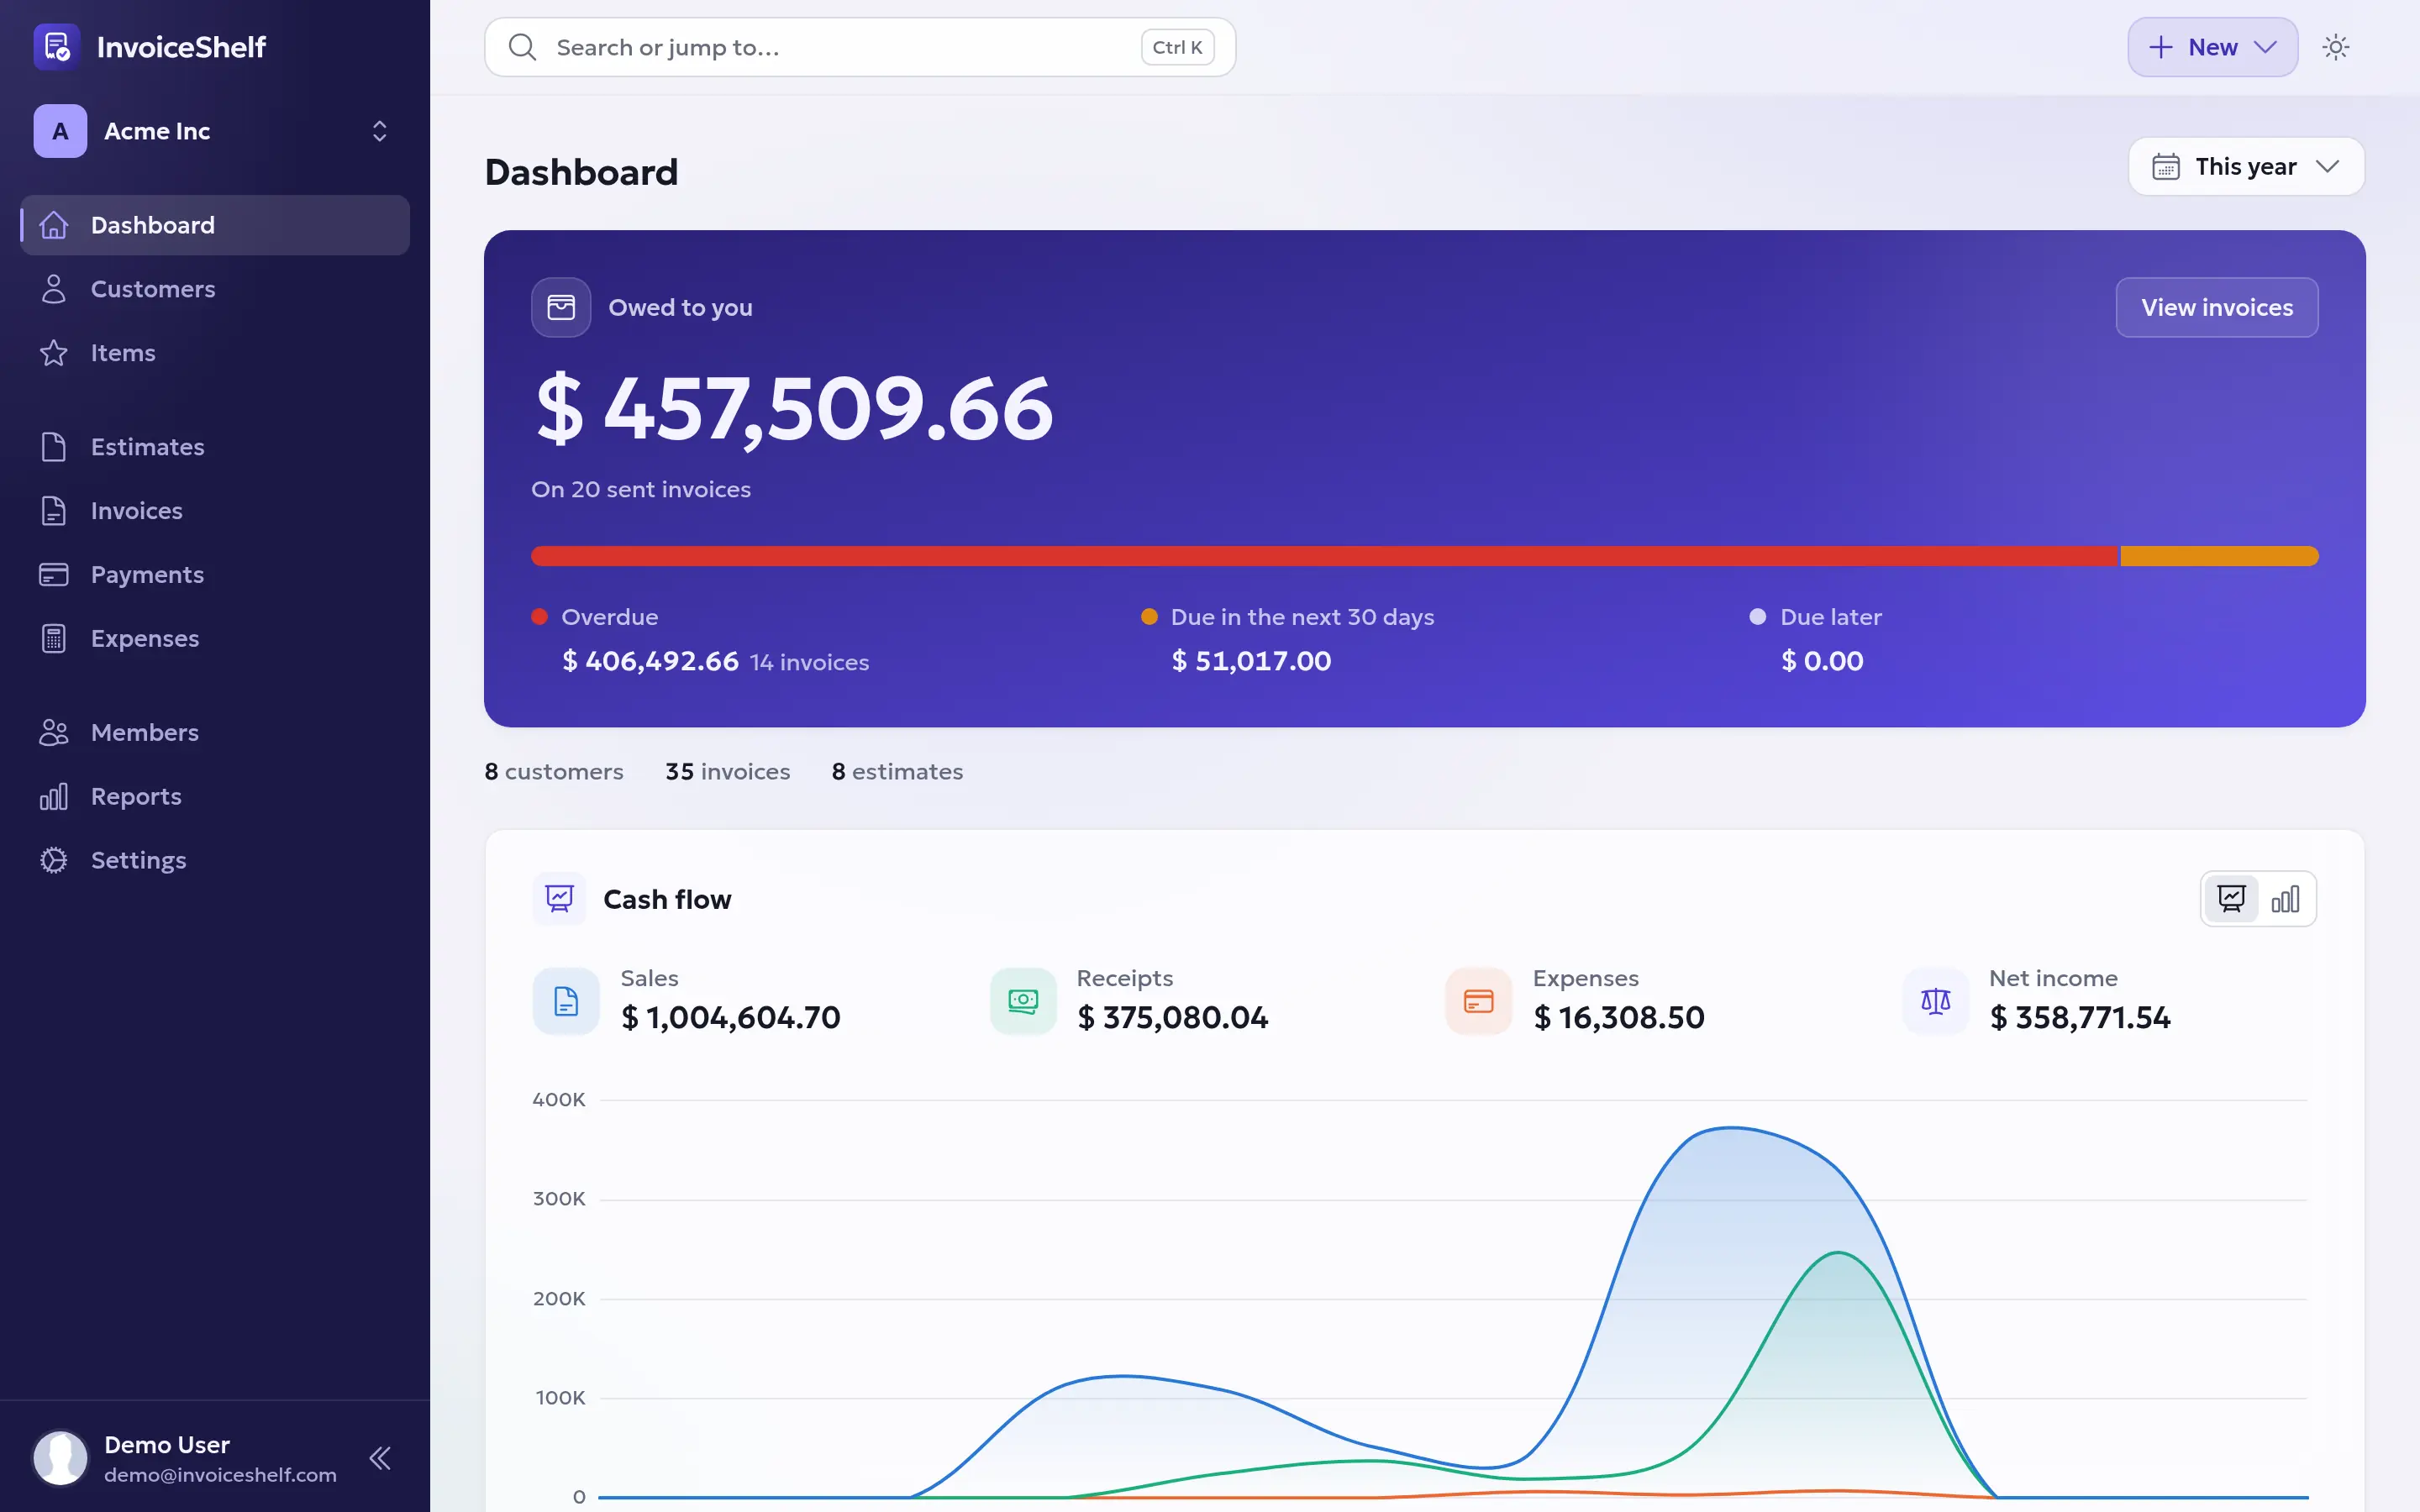This screenshot has height=1512, width=2420.
Task: Click the InvoiceShelf logo icon
Action: point(56,47)
